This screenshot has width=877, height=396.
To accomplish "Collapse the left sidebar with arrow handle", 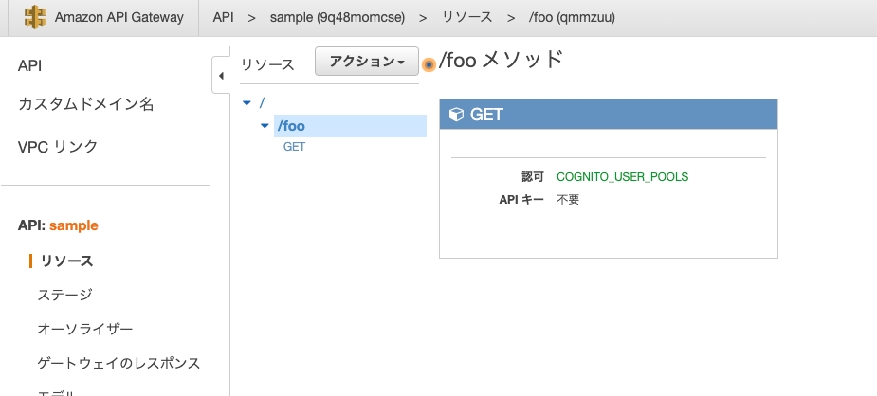I will tap(221, 75).
